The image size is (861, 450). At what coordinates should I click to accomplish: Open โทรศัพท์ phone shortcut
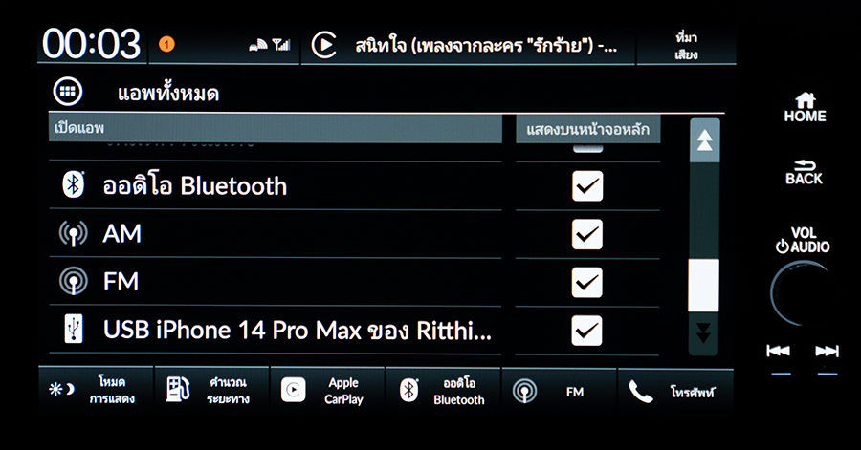(675, 392)
